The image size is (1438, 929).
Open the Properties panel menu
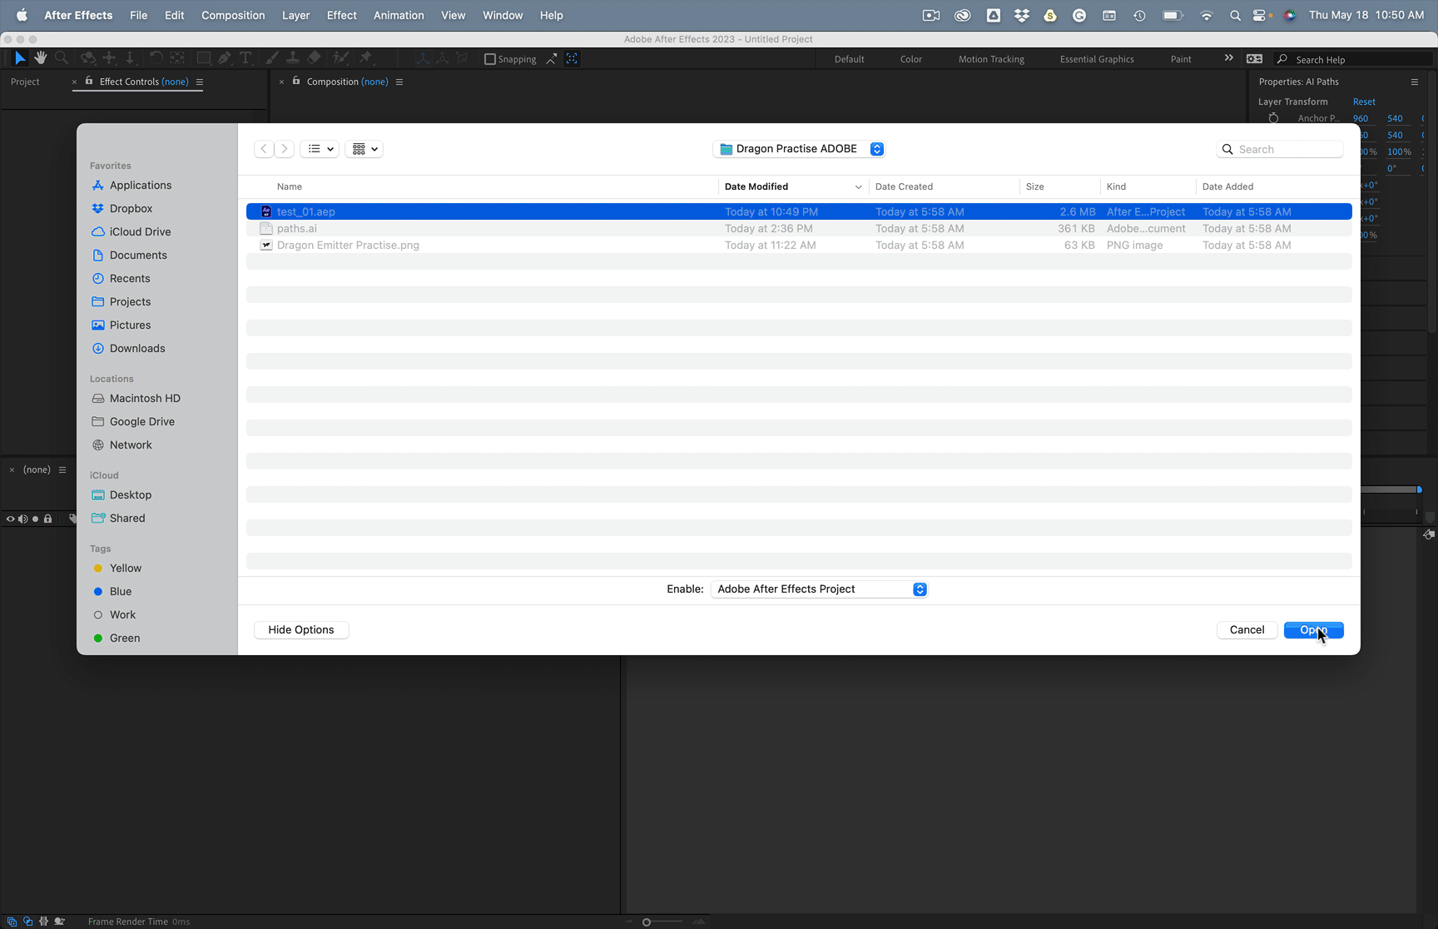(x=1414, y=82)
